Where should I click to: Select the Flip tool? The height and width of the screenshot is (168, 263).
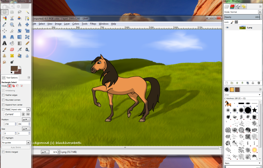(20, 37)
